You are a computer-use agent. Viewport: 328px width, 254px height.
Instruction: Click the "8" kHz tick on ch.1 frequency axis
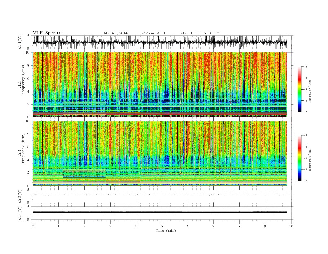point(29,66)
